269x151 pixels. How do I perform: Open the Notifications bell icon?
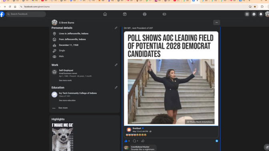point(261,14)
